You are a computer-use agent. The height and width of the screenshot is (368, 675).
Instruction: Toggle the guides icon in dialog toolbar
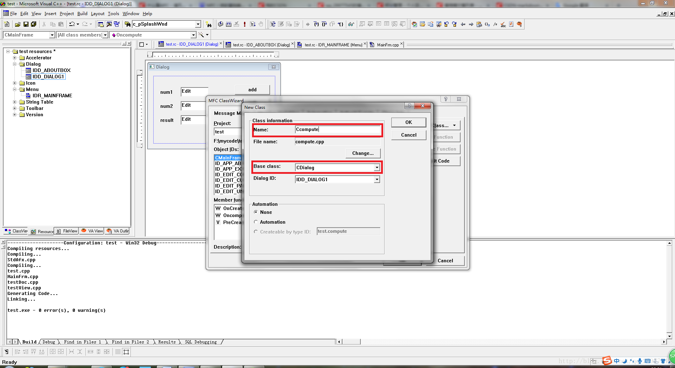point(126,351)
